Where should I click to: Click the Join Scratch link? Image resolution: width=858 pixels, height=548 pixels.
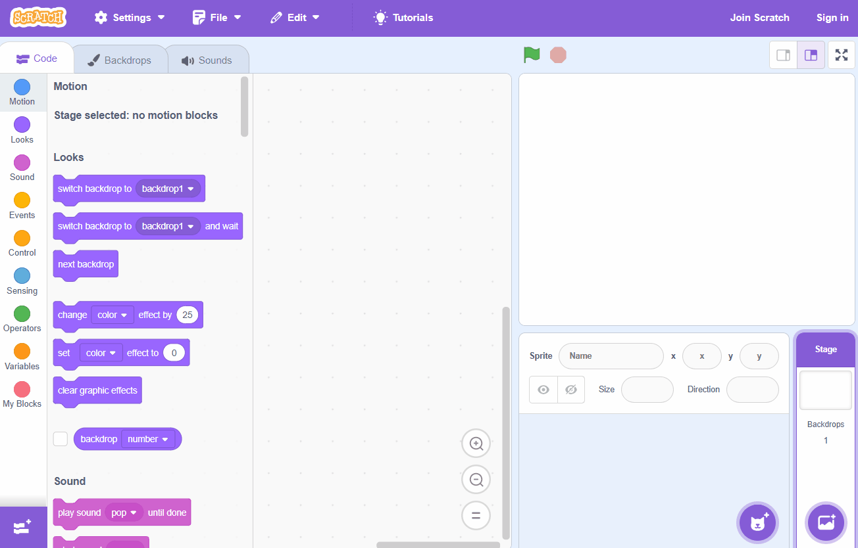(x=759, y=18)
